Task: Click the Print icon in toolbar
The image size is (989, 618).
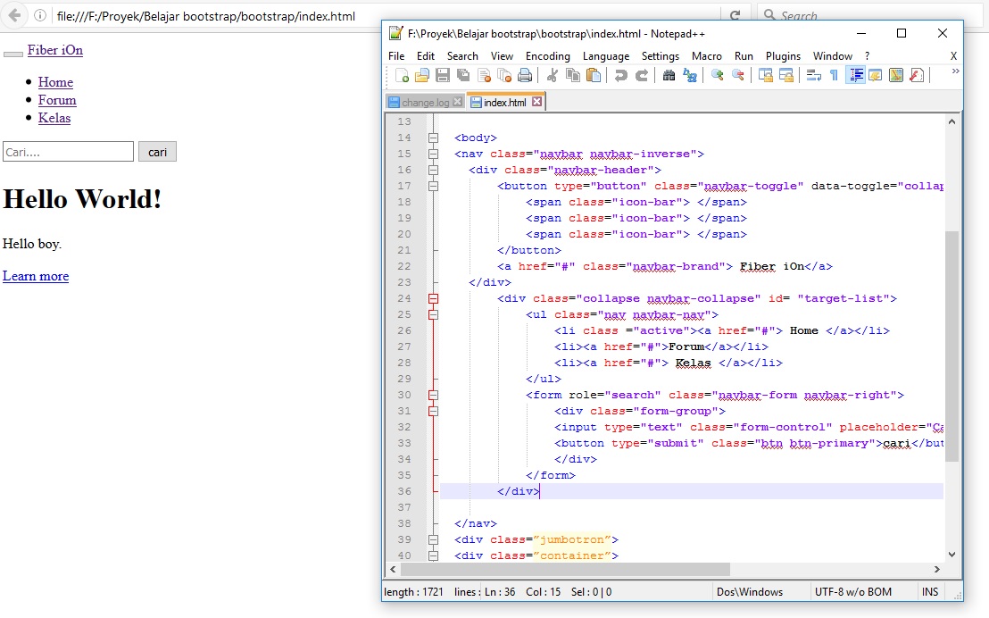Action: [525, 76]
